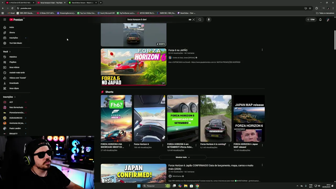336x189 pixels.
Task: Open the Forza 6 no JAPÃO video thumbnail
Action: pos(133,67)
